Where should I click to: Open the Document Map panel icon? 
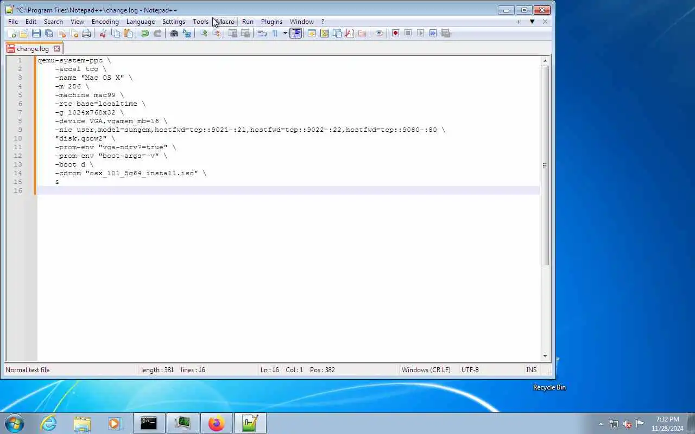pyautogui.click(x=325, y=33)
